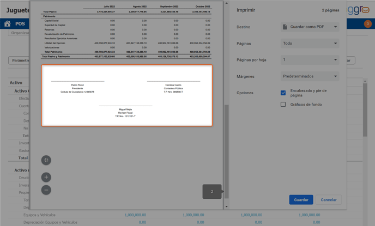The height and width of the screenshot is (226, 375).
Task: Zoom out of the print preview
Action: pos(46,190)
